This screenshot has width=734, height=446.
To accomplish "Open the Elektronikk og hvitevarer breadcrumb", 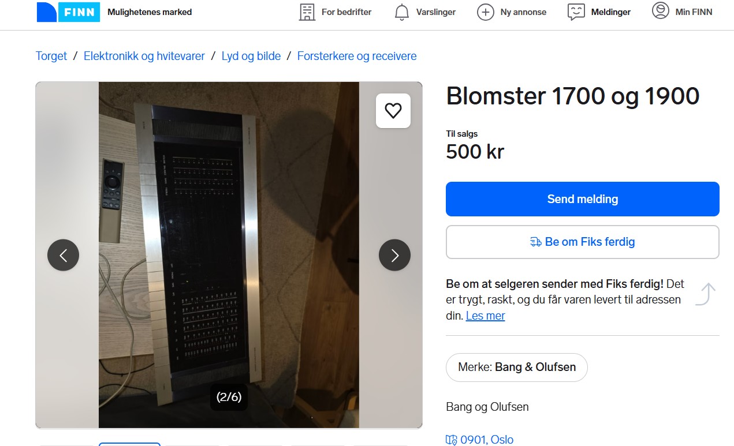I will point(144,56).
